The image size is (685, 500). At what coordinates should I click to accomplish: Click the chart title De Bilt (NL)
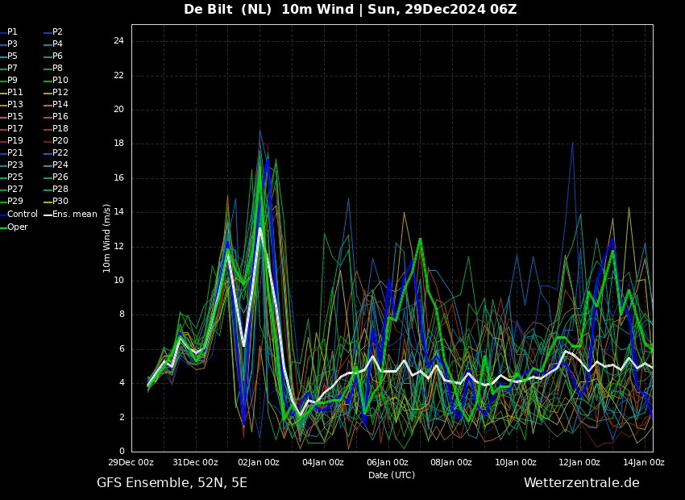(227, 9)
